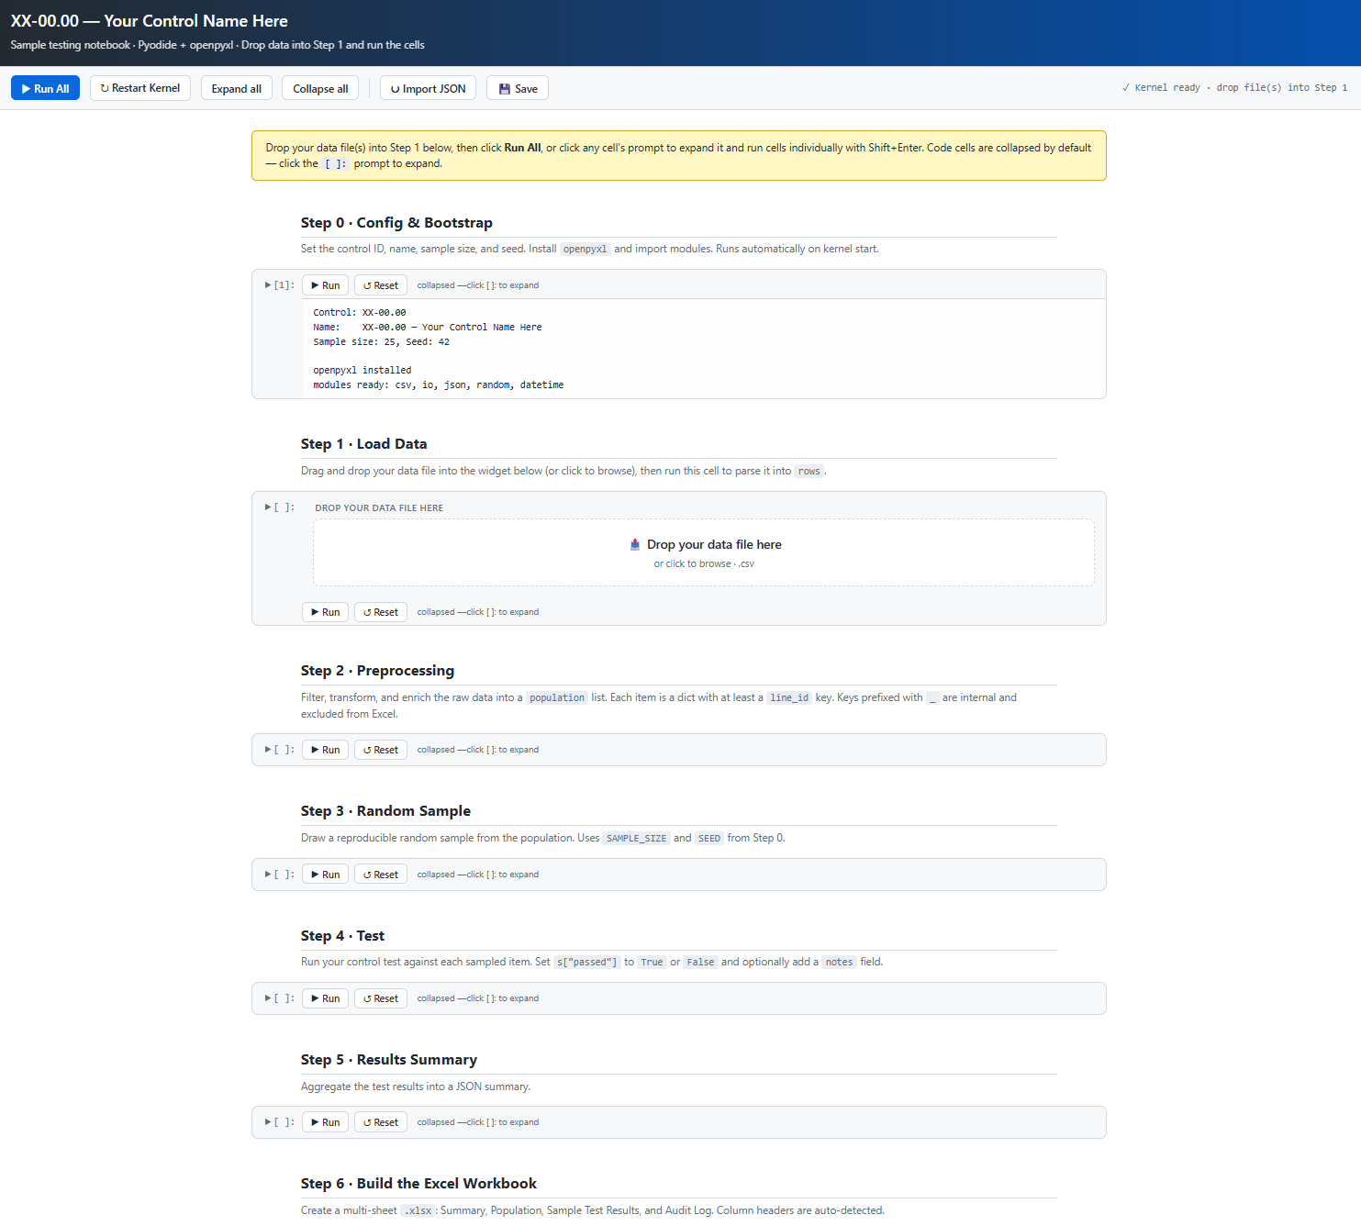Toggle the Step 6 section collapsed state
The height and width of the screenshot is (1226, 1361).
point(418,1183)
